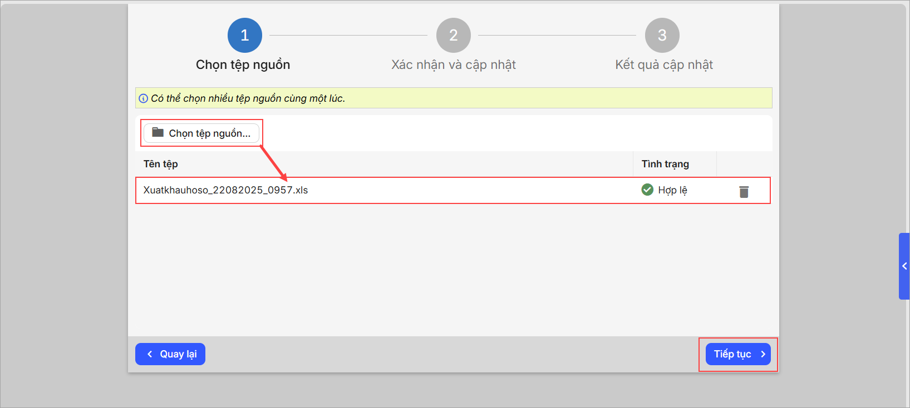The width and height of the screenshot is (910, 408).
Task: Click the folder icon for choosing source files
Action: 158,132
